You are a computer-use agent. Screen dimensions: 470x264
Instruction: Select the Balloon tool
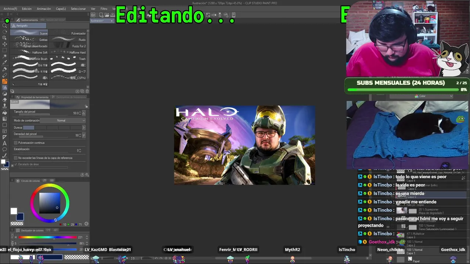coord(5,150)
